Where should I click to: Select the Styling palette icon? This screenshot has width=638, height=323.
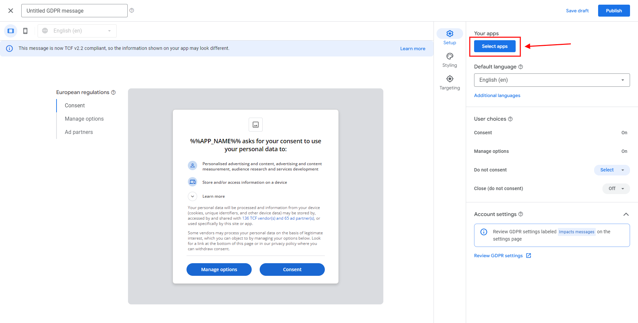click(x=449, y=56)
